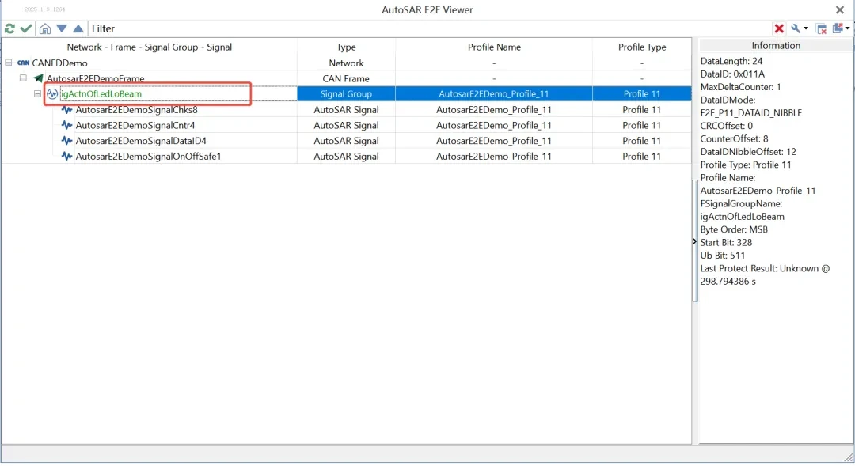This screenshot has height=466, width=855.
Task: Click the 'DataID: 0x011A' information line
Action: [x=732, y=74]
